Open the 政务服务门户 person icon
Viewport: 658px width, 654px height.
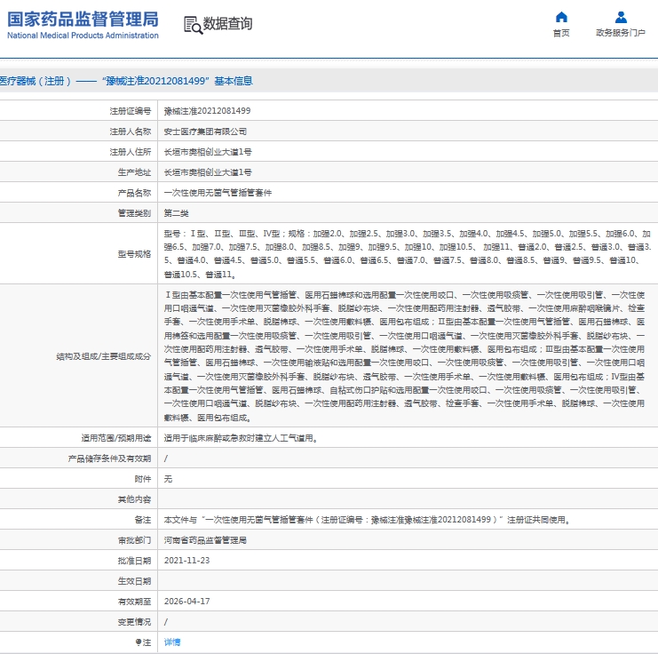pyautogui.click(x=620, y=17)
